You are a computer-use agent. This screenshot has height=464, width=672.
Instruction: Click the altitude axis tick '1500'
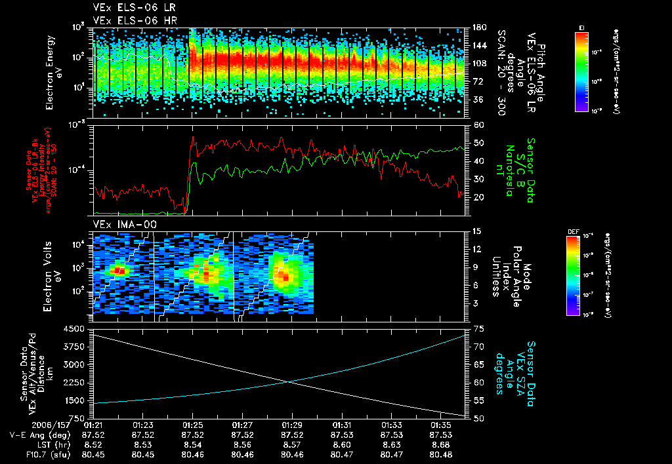74,400
